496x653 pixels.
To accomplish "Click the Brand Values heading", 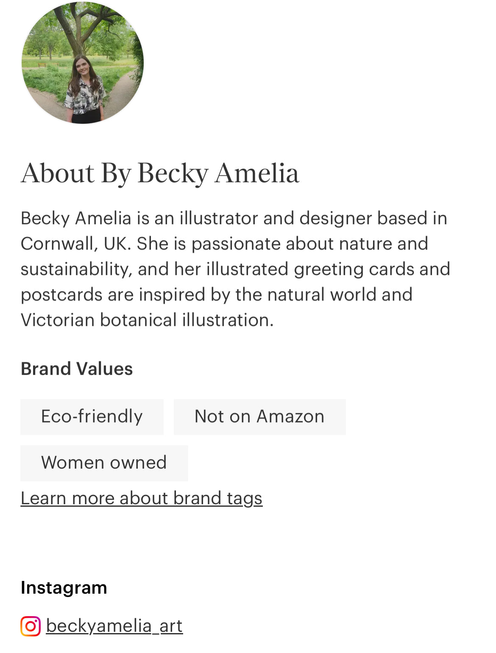I will pyautogui.click(x=77, y=369).
